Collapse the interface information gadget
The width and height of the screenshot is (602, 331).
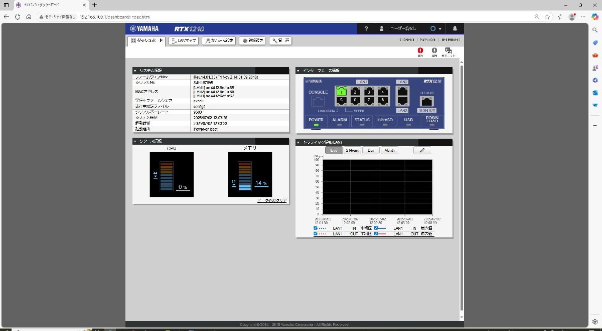(298, 71)
